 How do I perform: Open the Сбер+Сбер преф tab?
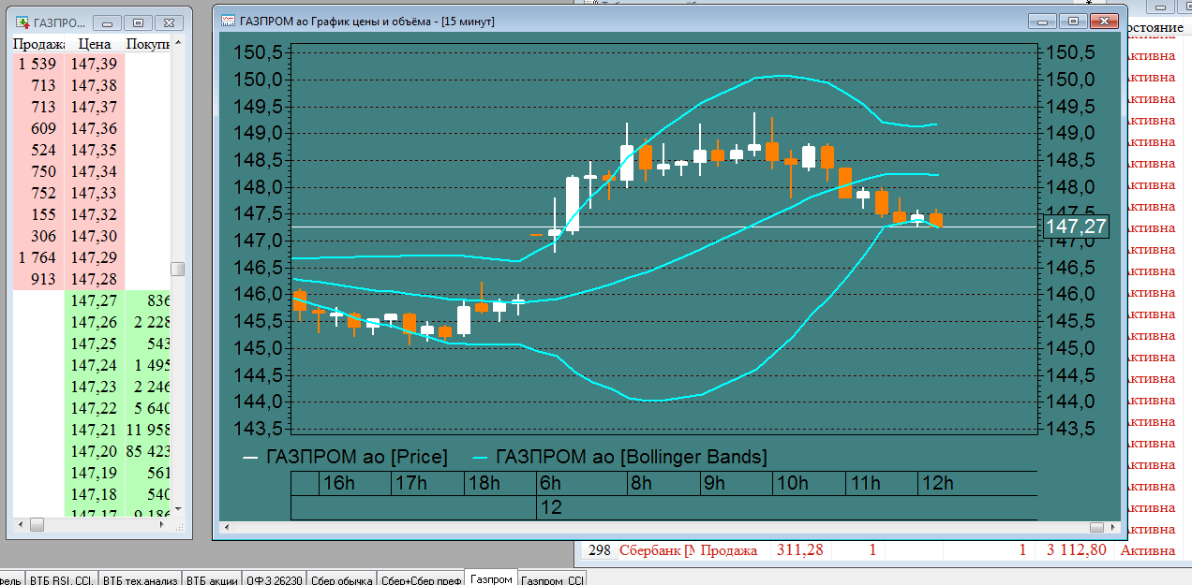pos(420,579)
